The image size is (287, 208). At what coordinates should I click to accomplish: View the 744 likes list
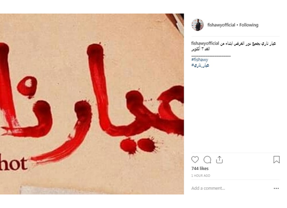coord(200,168)
